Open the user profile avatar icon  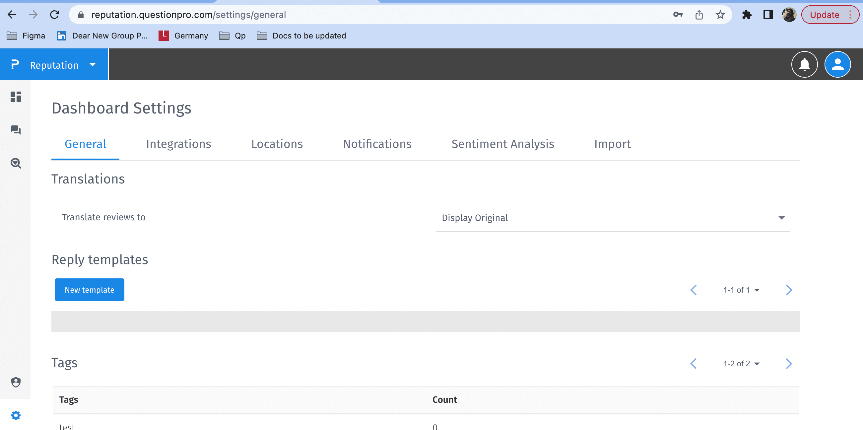pos(837,64)
